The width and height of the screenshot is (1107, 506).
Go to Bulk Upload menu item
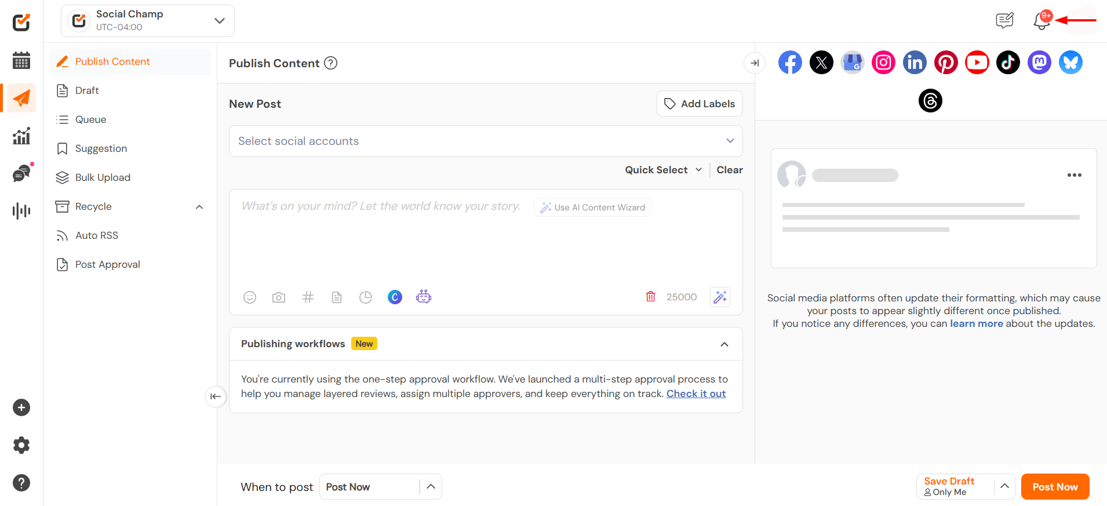(103, 177)
